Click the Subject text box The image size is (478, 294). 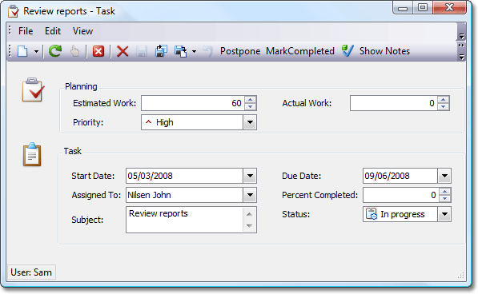coord(185,220)
